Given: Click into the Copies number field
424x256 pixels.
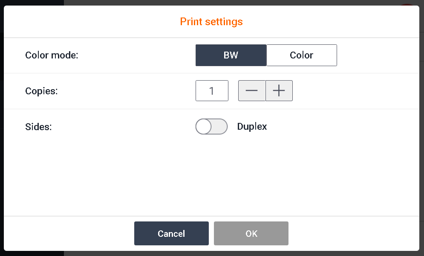Looking at the screenshot, I should click(x=212, y=91).
